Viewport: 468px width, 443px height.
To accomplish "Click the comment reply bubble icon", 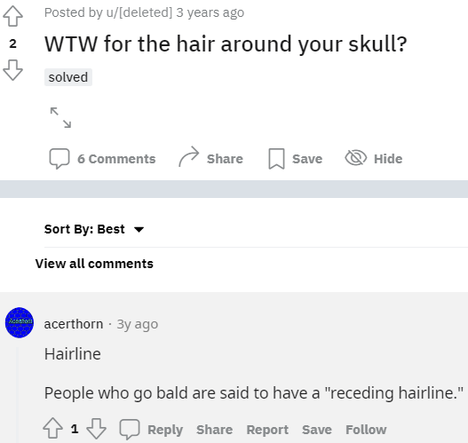I will click(x=130, y=430).
